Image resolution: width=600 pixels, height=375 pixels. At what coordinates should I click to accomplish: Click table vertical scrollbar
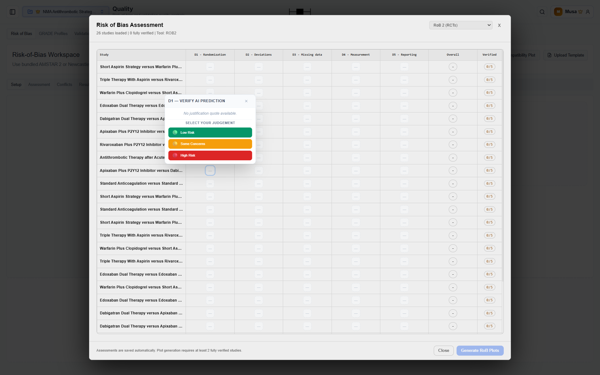coord(502,166)
